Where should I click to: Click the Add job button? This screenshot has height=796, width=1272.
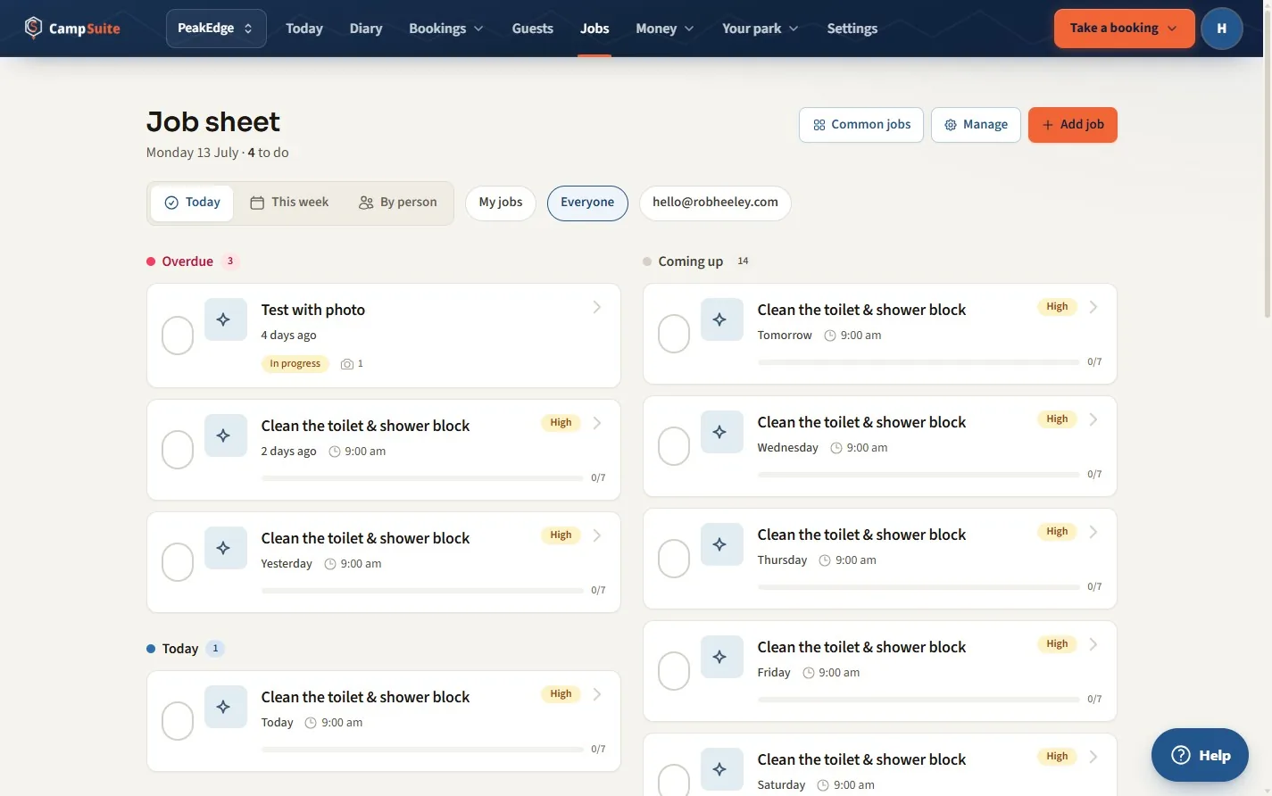pyautogui.click(x=1072, y=125)
